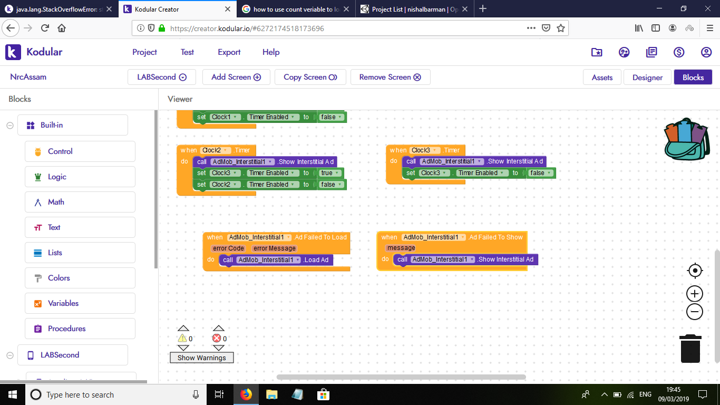Toggle the true value in Clock2 block

point(329,173)
